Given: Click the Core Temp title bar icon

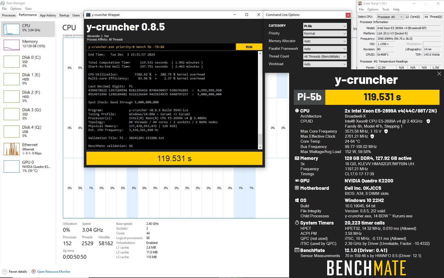Looking at the screenshot, I should click(x=360, y=3).
